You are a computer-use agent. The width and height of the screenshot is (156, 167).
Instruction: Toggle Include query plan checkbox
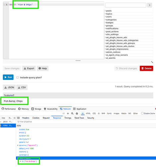[x=18, y=77]
